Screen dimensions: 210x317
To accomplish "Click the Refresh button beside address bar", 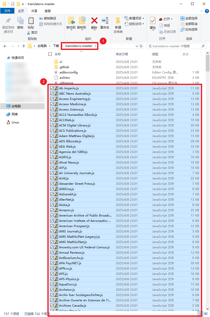I will click(x=141, y=46).
